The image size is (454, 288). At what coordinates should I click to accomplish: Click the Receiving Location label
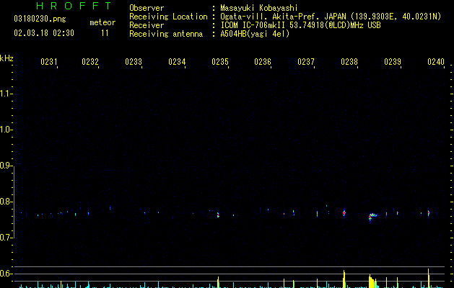coord(168,17)
